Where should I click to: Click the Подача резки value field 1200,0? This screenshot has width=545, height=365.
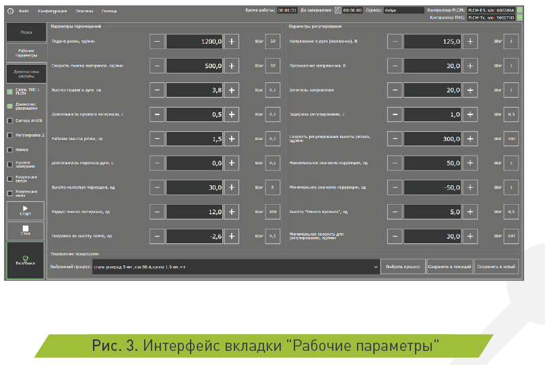point(194,41)
